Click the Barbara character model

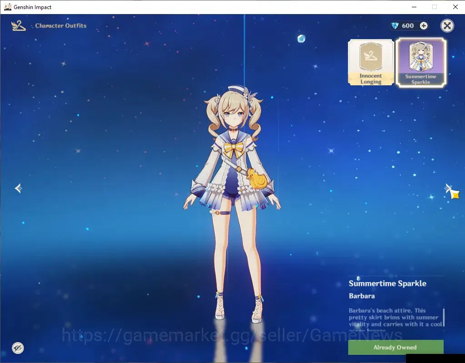[x=232, y=204]
